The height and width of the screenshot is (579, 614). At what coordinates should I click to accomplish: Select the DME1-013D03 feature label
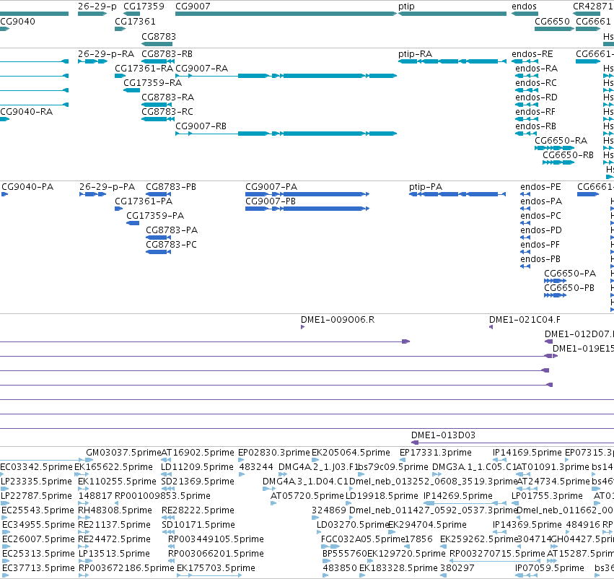(443, 435)
